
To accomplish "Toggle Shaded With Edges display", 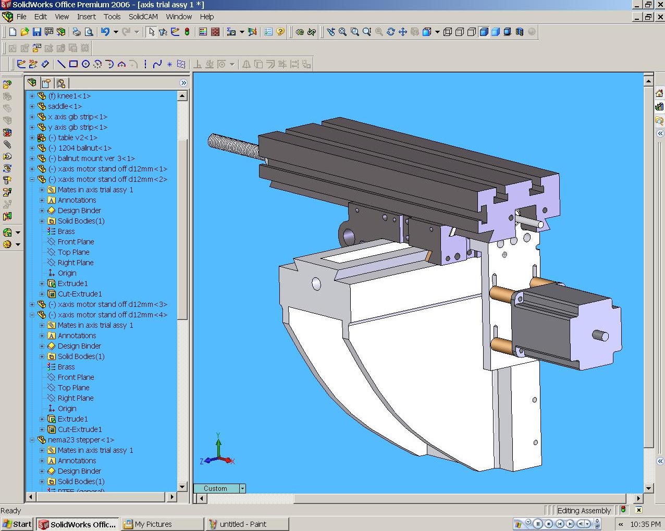I will 483,32.
